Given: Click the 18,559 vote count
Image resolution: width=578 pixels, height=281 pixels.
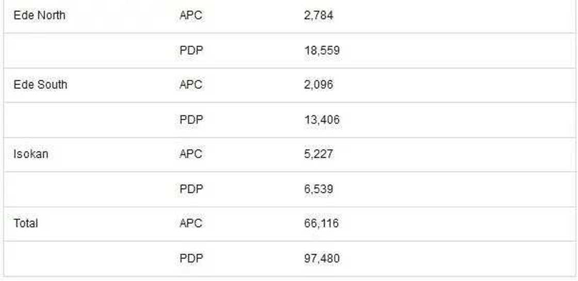Looking at the screenshot, I should pos(322,51).
